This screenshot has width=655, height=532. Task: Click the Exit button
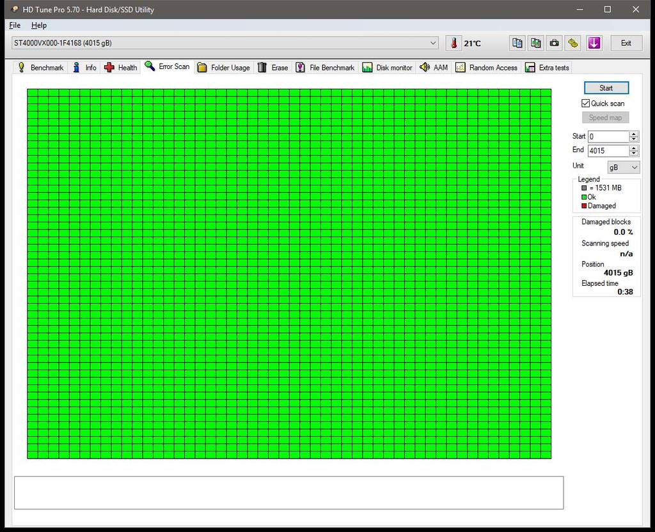(626, 43)
